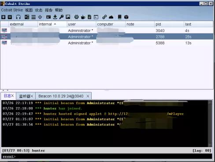This screenshot has width=215, height=162.
Task: Show the session table list icon
Action: [33, 17]
